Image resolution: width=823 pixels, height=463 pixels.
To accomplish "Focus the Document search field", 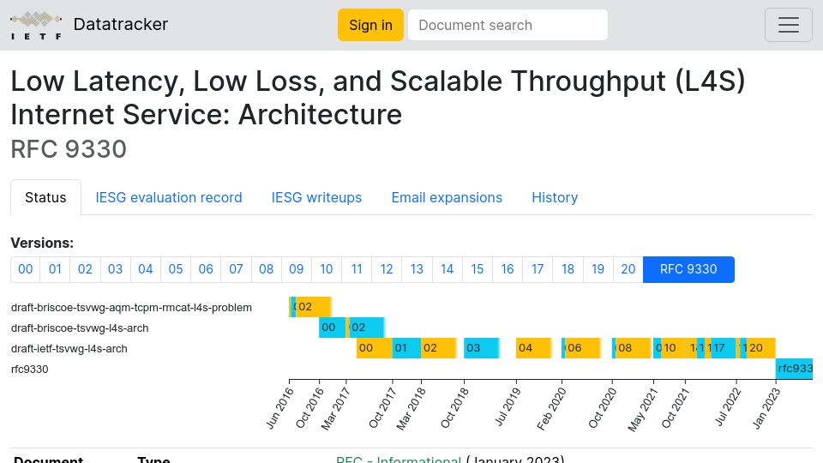I will click(x=508, y=25).
